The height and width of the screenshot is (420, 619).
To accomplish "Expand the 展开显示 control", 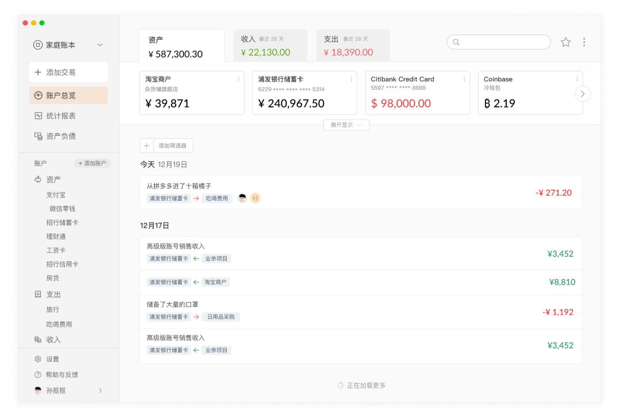I will point(346,125).
